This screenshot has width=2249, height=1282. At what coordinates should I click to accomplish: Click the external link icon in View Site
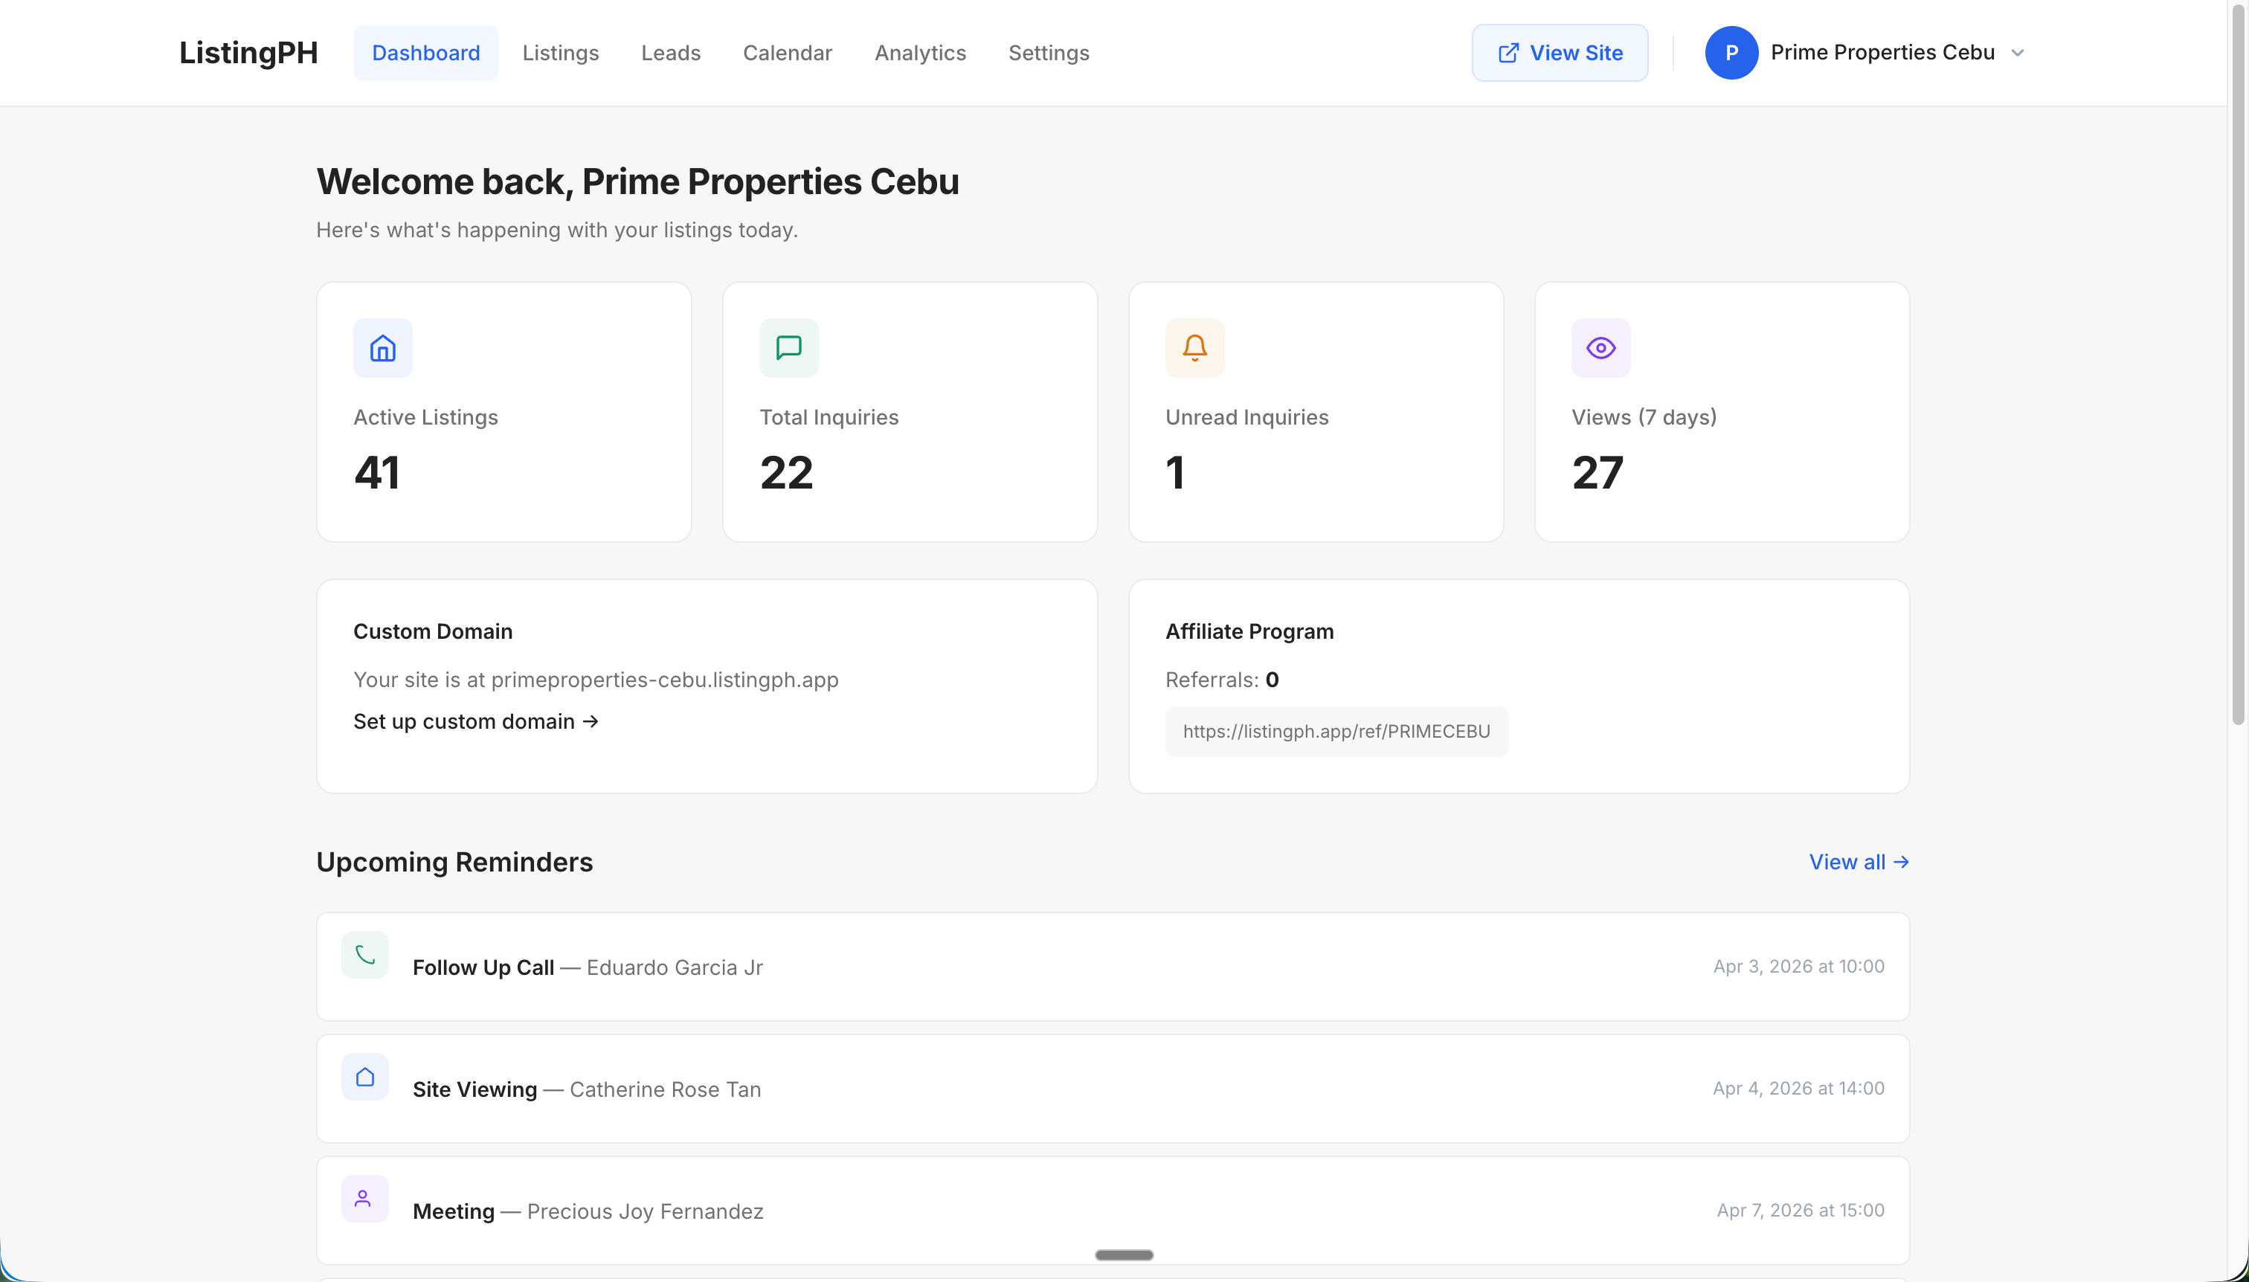tap(1508, 53)
